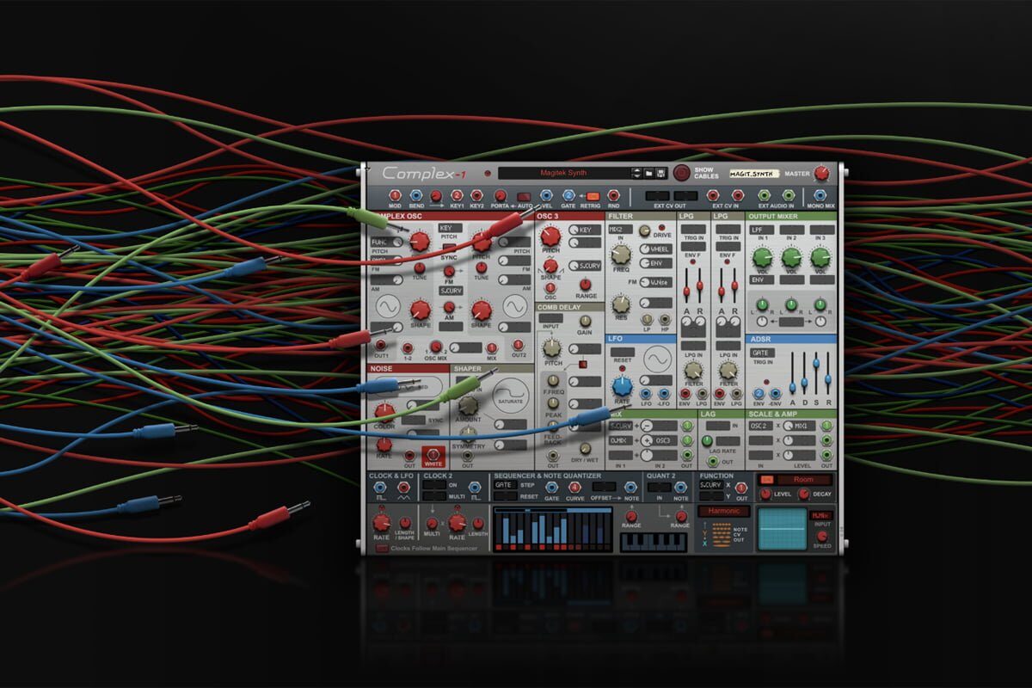Click the blue BEND jack
This screenshot has width=1032, height=688.
[415, 196]
